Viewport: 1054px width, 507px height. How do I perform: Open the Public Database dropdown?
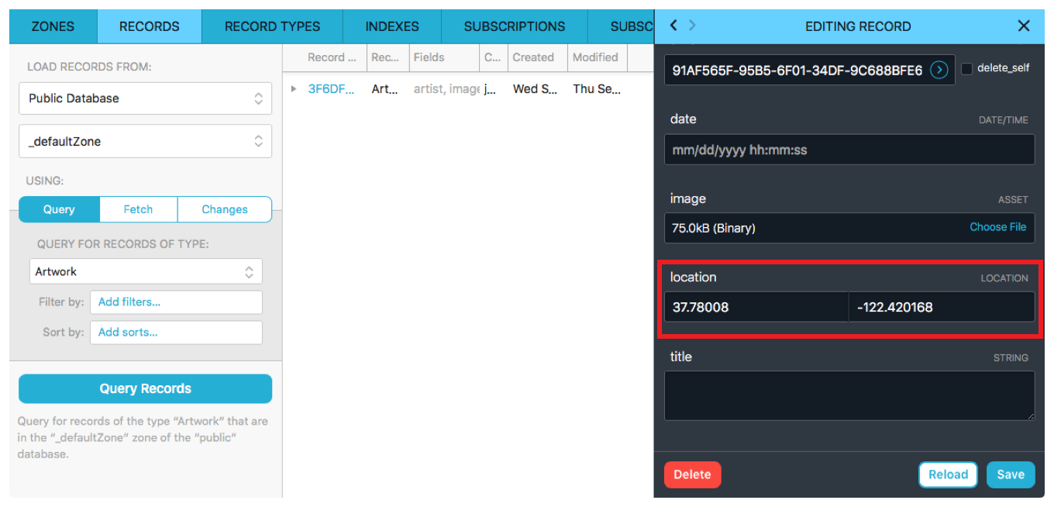click(145, 98)
